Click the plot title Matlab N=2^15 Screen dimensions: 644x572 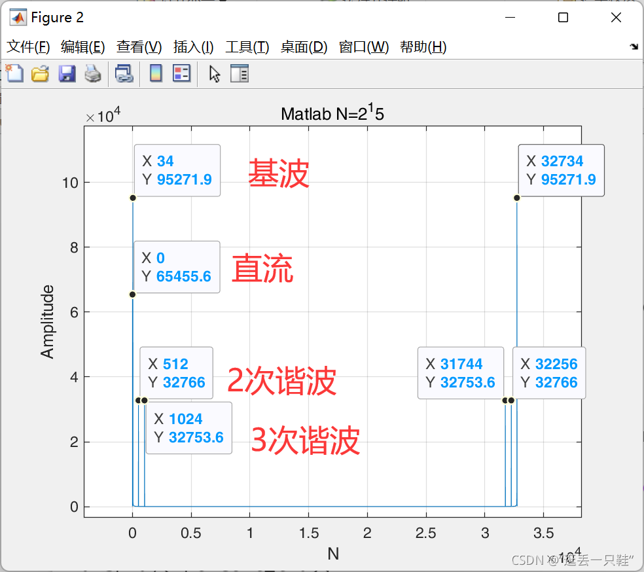pyautogui.click(x=332, y=113)
